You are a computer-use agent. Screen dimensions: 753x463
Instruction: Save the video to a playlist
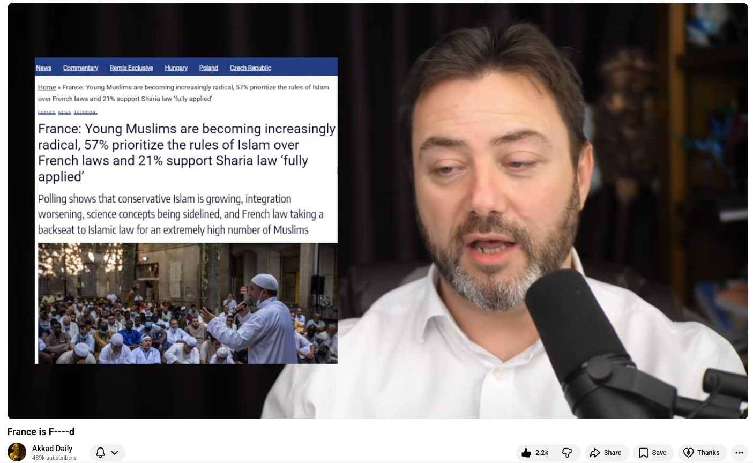(x=652, y=453)
